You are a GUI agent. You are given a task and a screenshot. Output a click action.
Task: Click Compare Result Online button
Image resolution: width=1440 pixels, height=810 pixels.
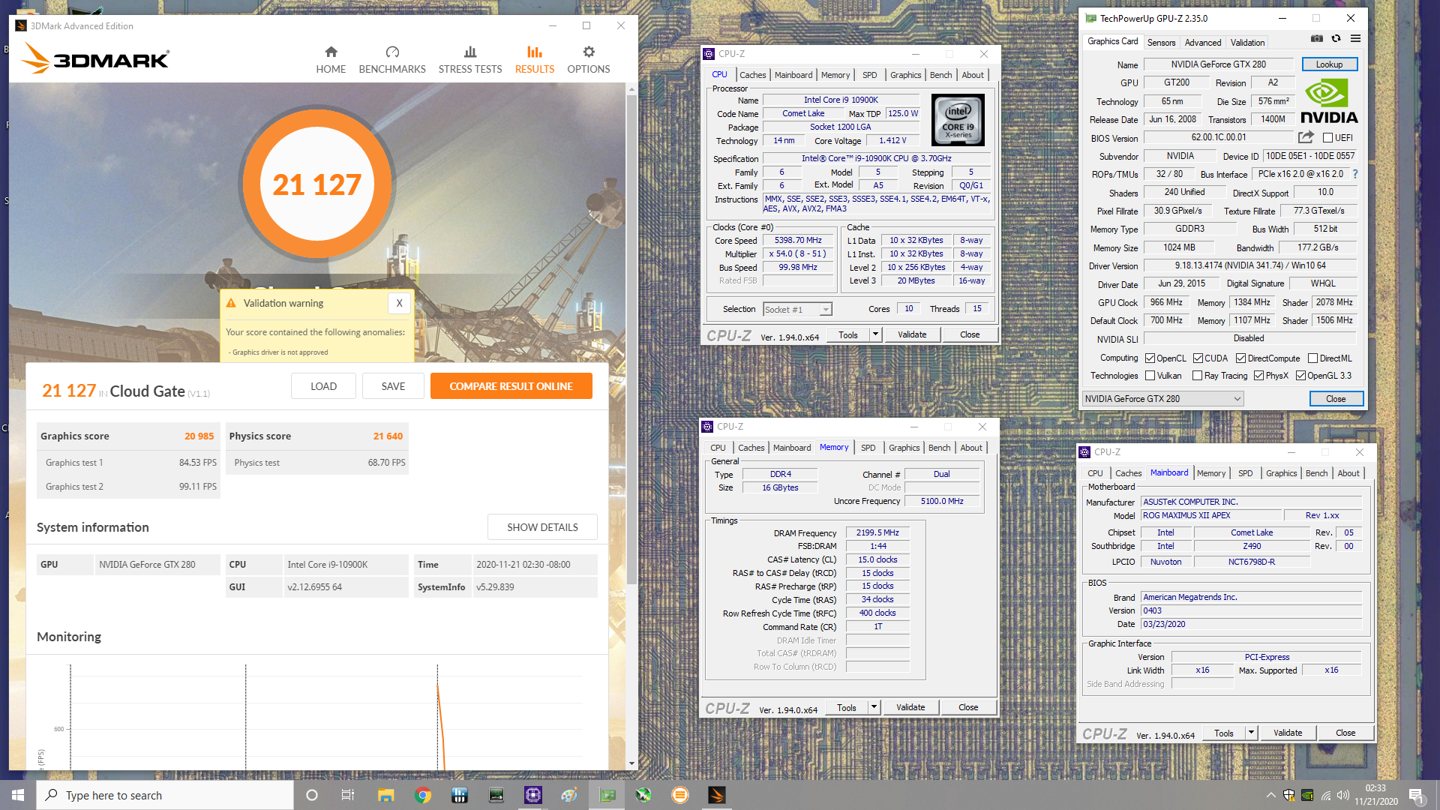[x=511, y=386]
